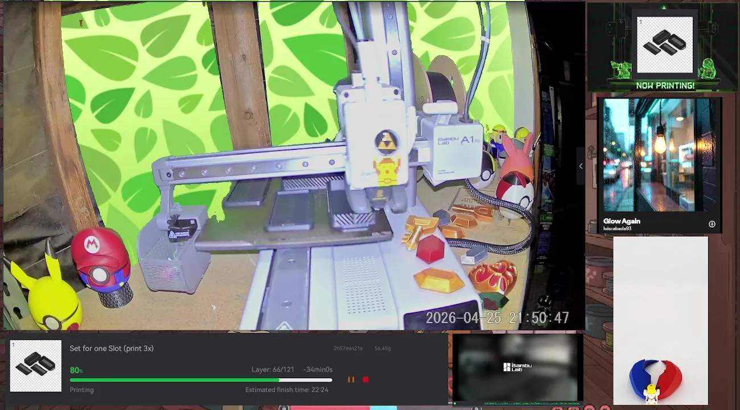Click the camera timestamp '2026-04-25 21:50:47'
Screen dimensions: 740x410
[x=498, y=318]
